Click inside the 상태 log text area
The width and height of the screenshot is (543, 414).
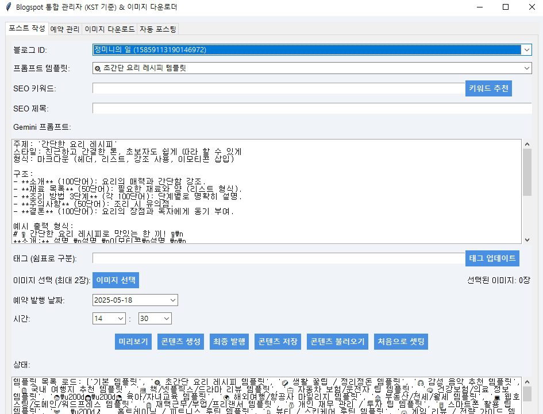[266, 395]
